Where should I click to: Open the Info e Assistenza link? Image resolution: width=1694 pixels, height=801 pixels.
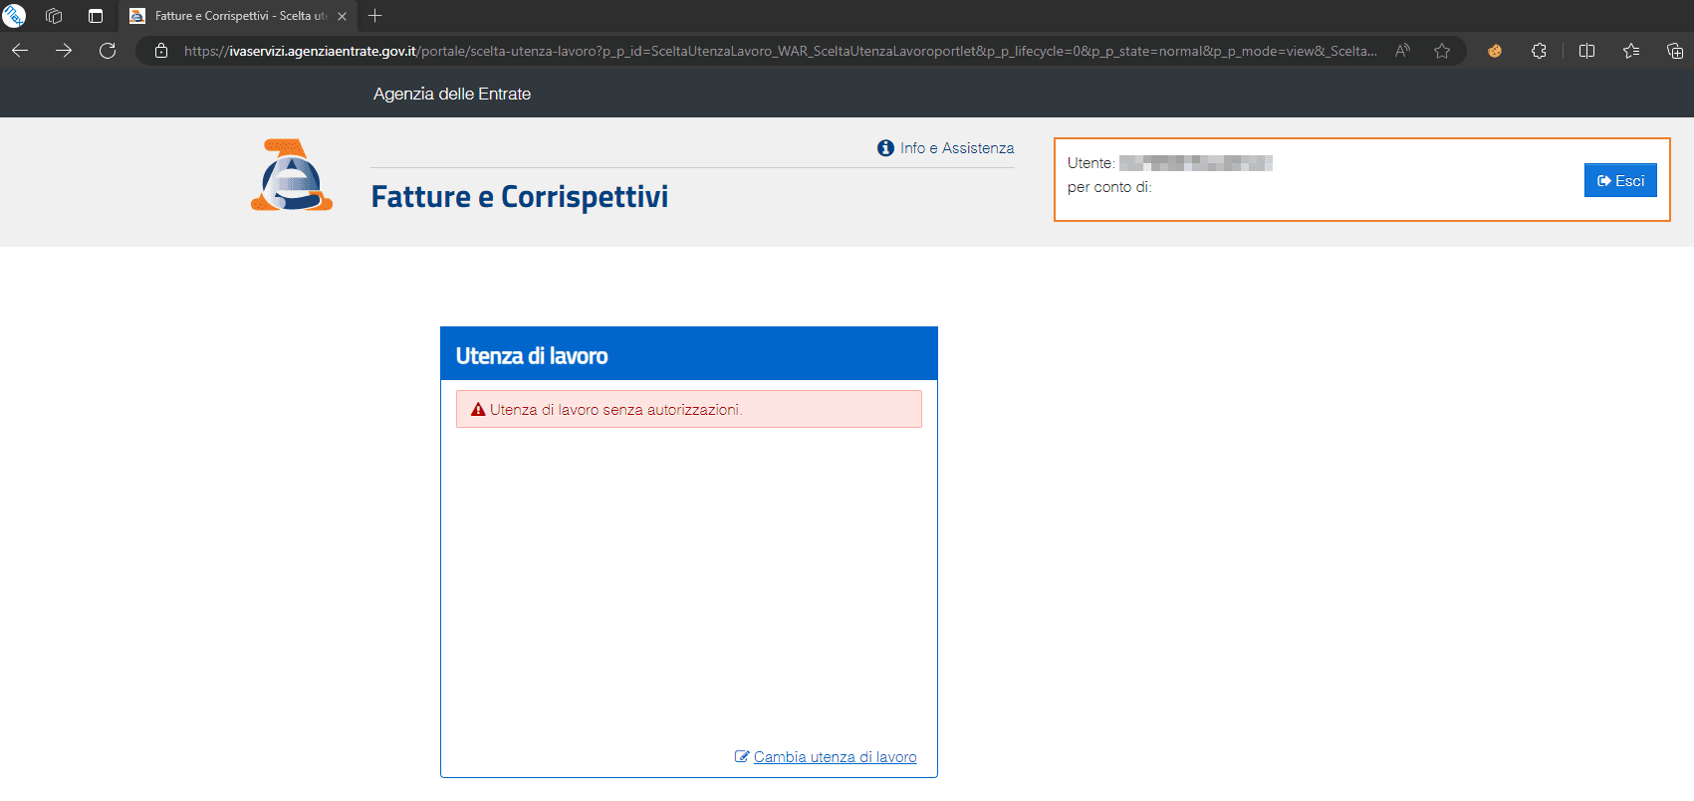click(x=945, y=148)
